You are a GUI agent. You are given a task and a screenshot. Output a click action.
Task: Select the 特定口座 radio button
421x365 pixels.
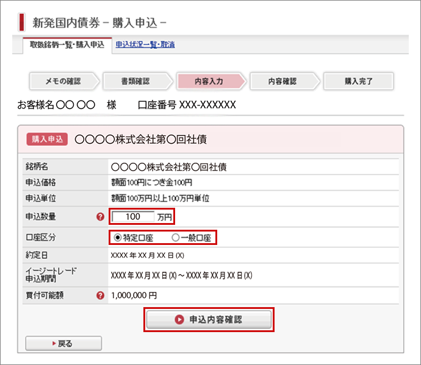coord(117,238)
